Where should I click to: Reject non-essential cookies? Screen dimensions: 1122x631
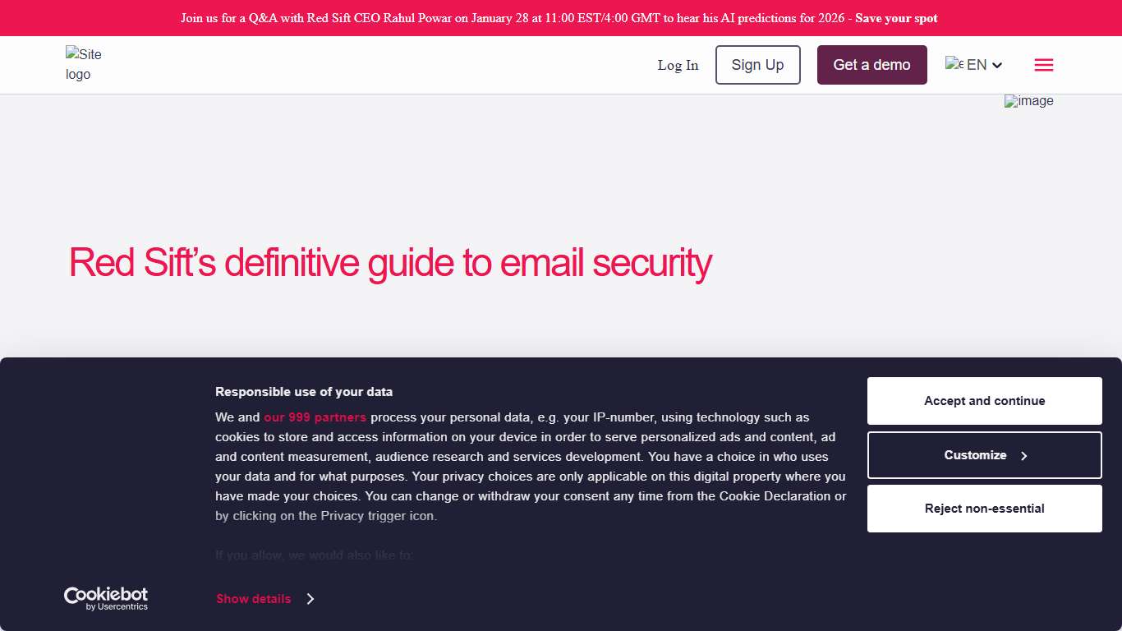[x=984, y=509]
